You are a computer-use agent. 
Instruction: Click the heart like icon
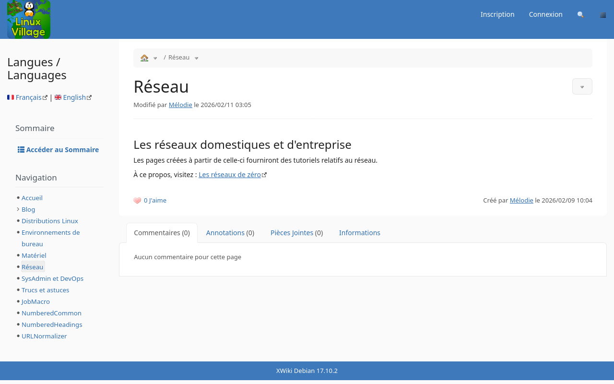[x=137, y=201]
